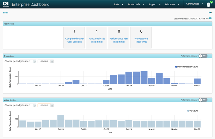Click the Peak Counts panel header
This screenshot has height=139, width=215.
click(x=107, y=24)
